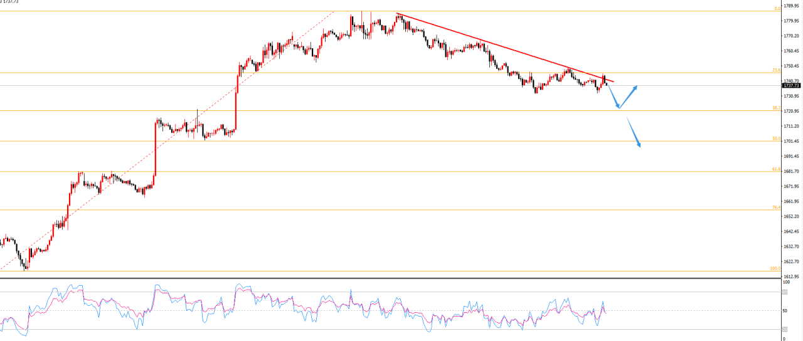The height and width of the screenshot is (341, 803).
Task: Click the 1671.95 price axis label
Action: (792, 186)
